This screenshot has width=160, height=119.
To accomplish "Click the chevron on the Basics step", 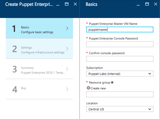I will [x=67, y=28].
